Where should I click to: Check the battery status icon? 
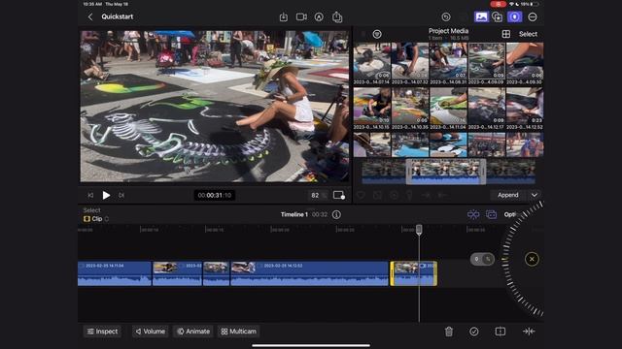click(x=535, y=4)
